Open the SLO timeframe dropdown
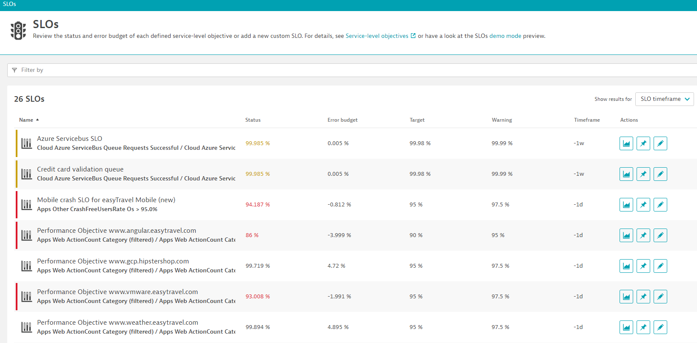The width and height of the screenshot is (697, 343). click(x=665, y=99)
